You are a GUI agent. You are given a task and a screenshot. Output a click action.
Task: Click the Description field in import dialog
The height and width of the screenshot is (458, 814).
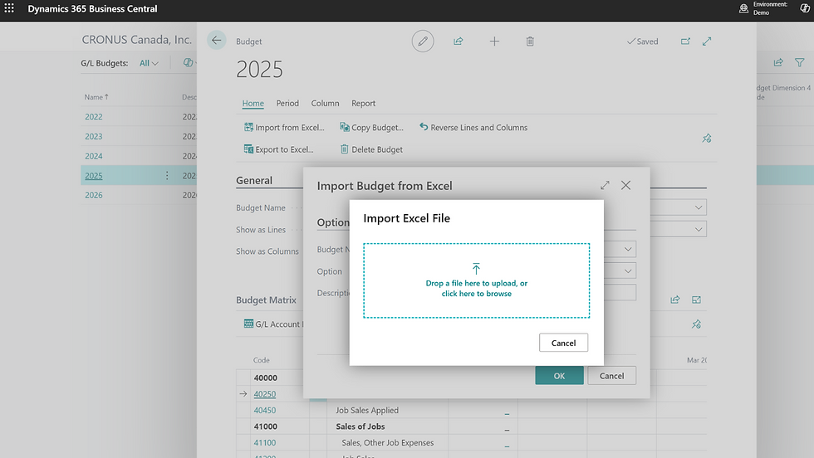point(620,293)
